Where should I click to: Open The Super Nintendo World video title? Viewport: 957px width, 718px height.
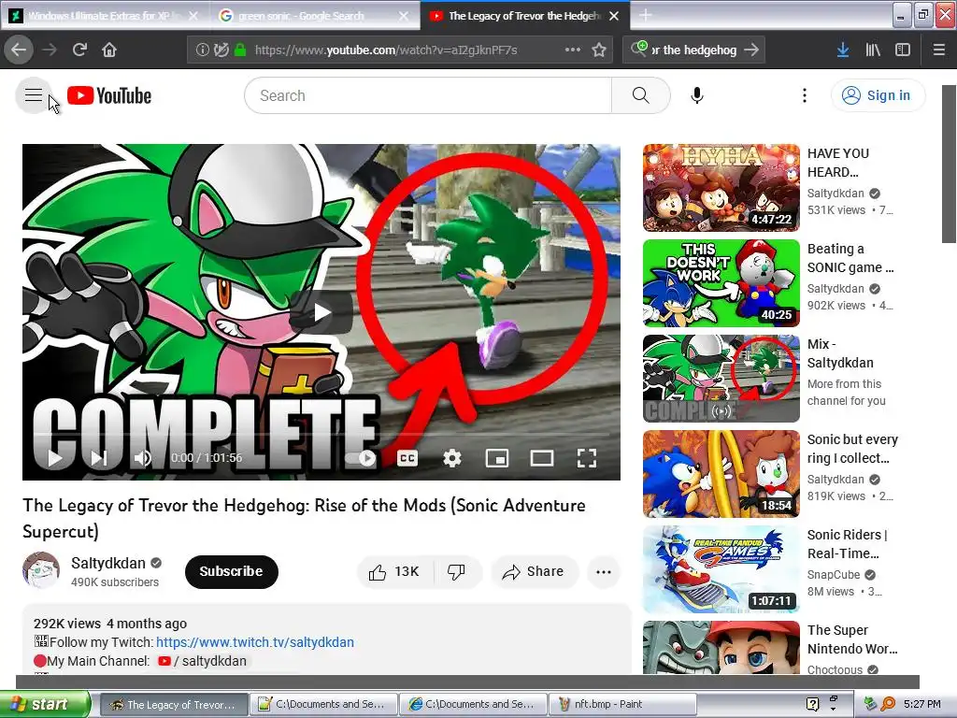(x=852, y=639)
